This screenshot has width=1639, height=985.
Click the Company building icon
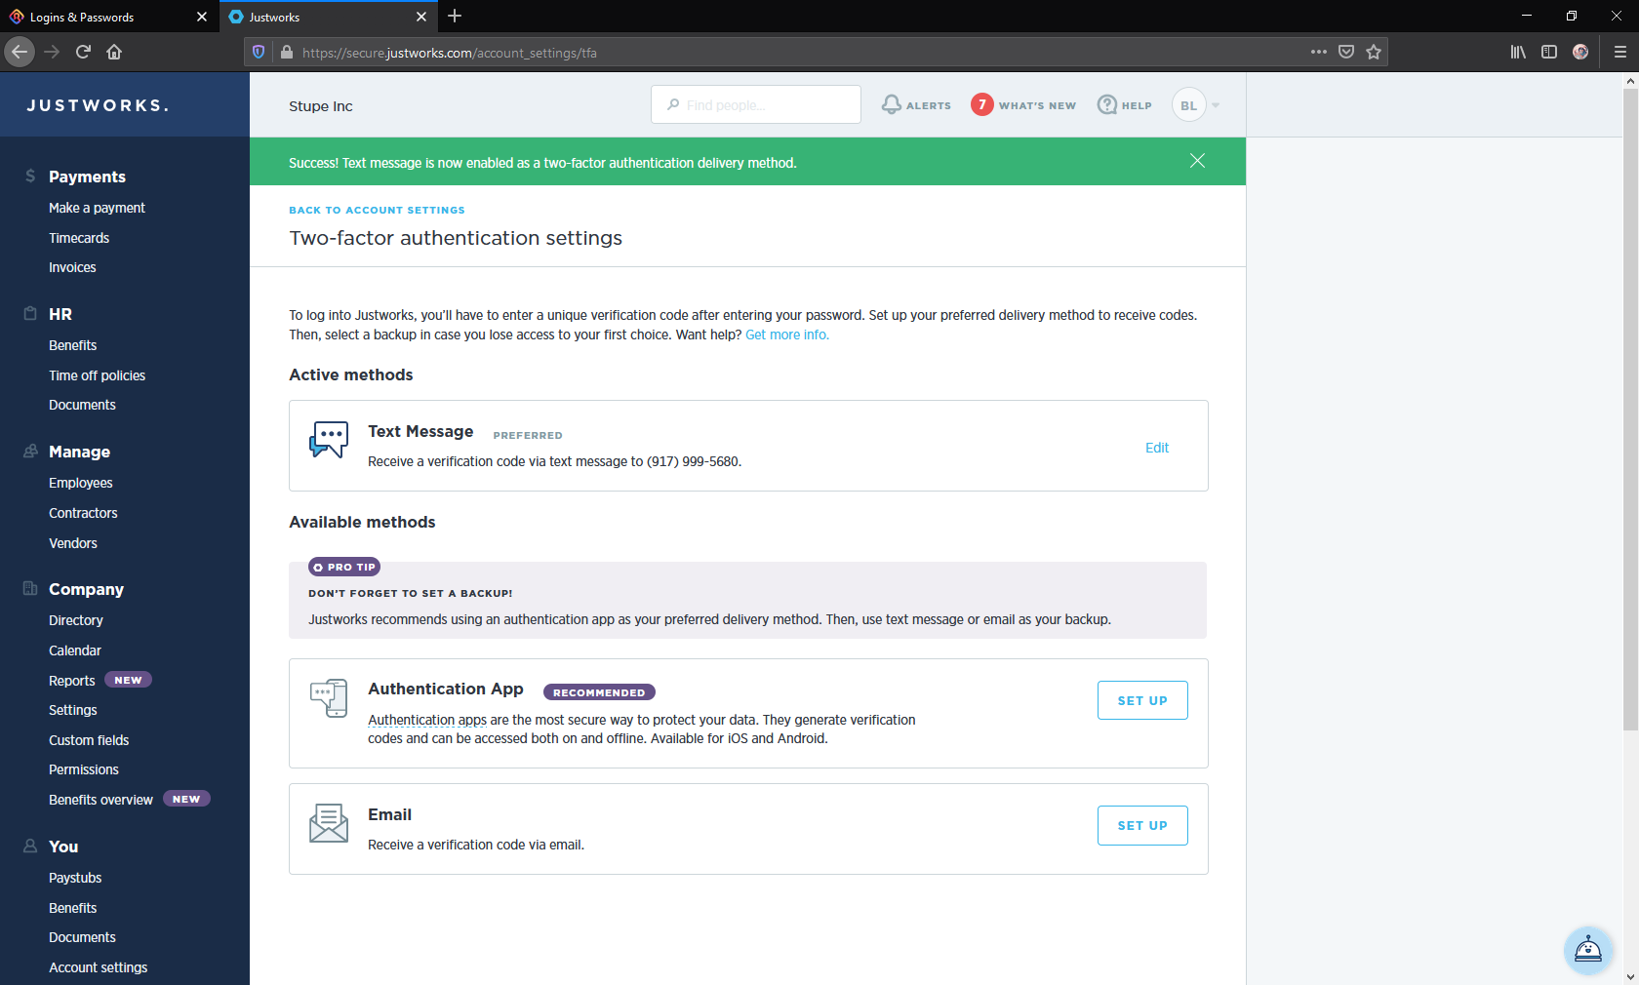click(x=30, y=588)
